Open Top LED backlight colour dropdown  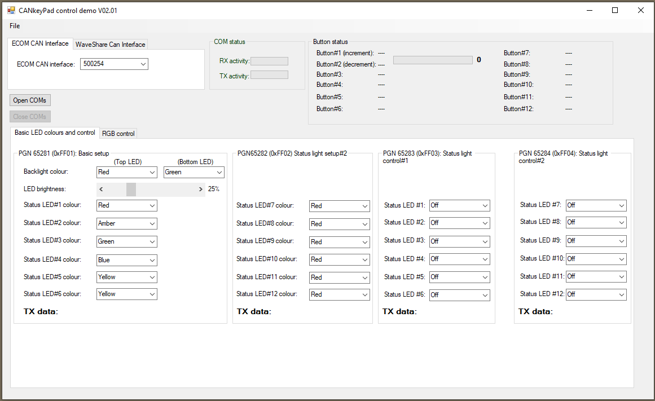(x=126, y=172)
